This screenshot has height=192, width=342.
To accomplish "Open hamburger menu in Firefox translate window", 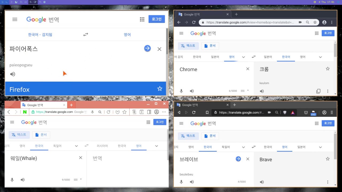I will point(15,19).
